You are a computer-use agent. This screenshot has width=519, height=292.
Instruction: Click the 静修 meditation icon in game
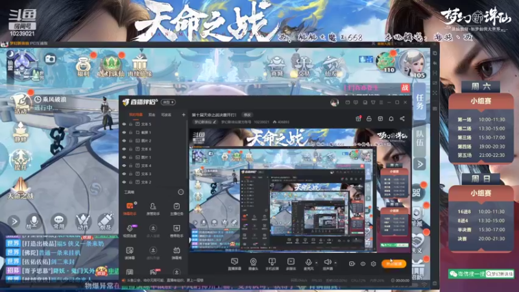coord(21,132)
